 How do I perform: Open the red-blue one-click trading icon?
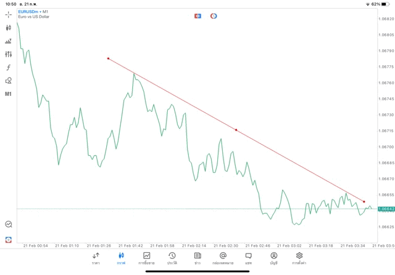(x=197, y=15)
